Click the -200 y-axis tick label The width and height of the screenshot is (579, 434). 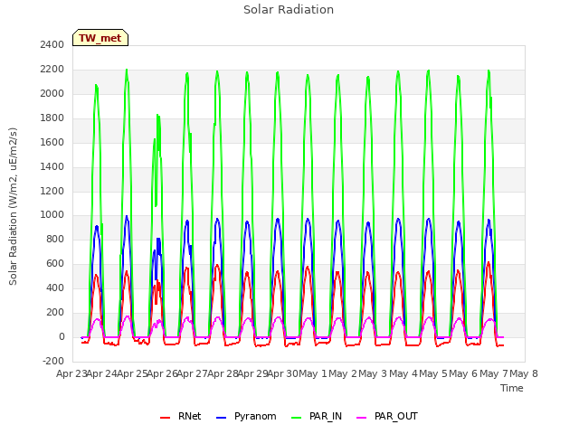pos(53,361)
